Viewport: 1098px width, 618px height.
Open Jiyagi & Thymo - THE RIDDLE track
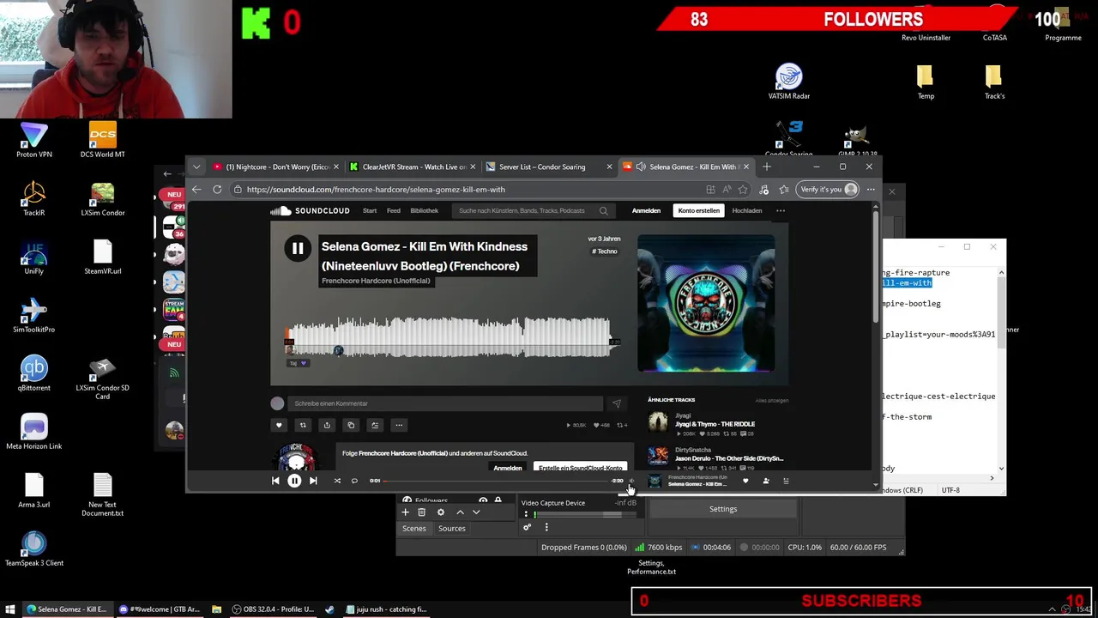(715, 424)
